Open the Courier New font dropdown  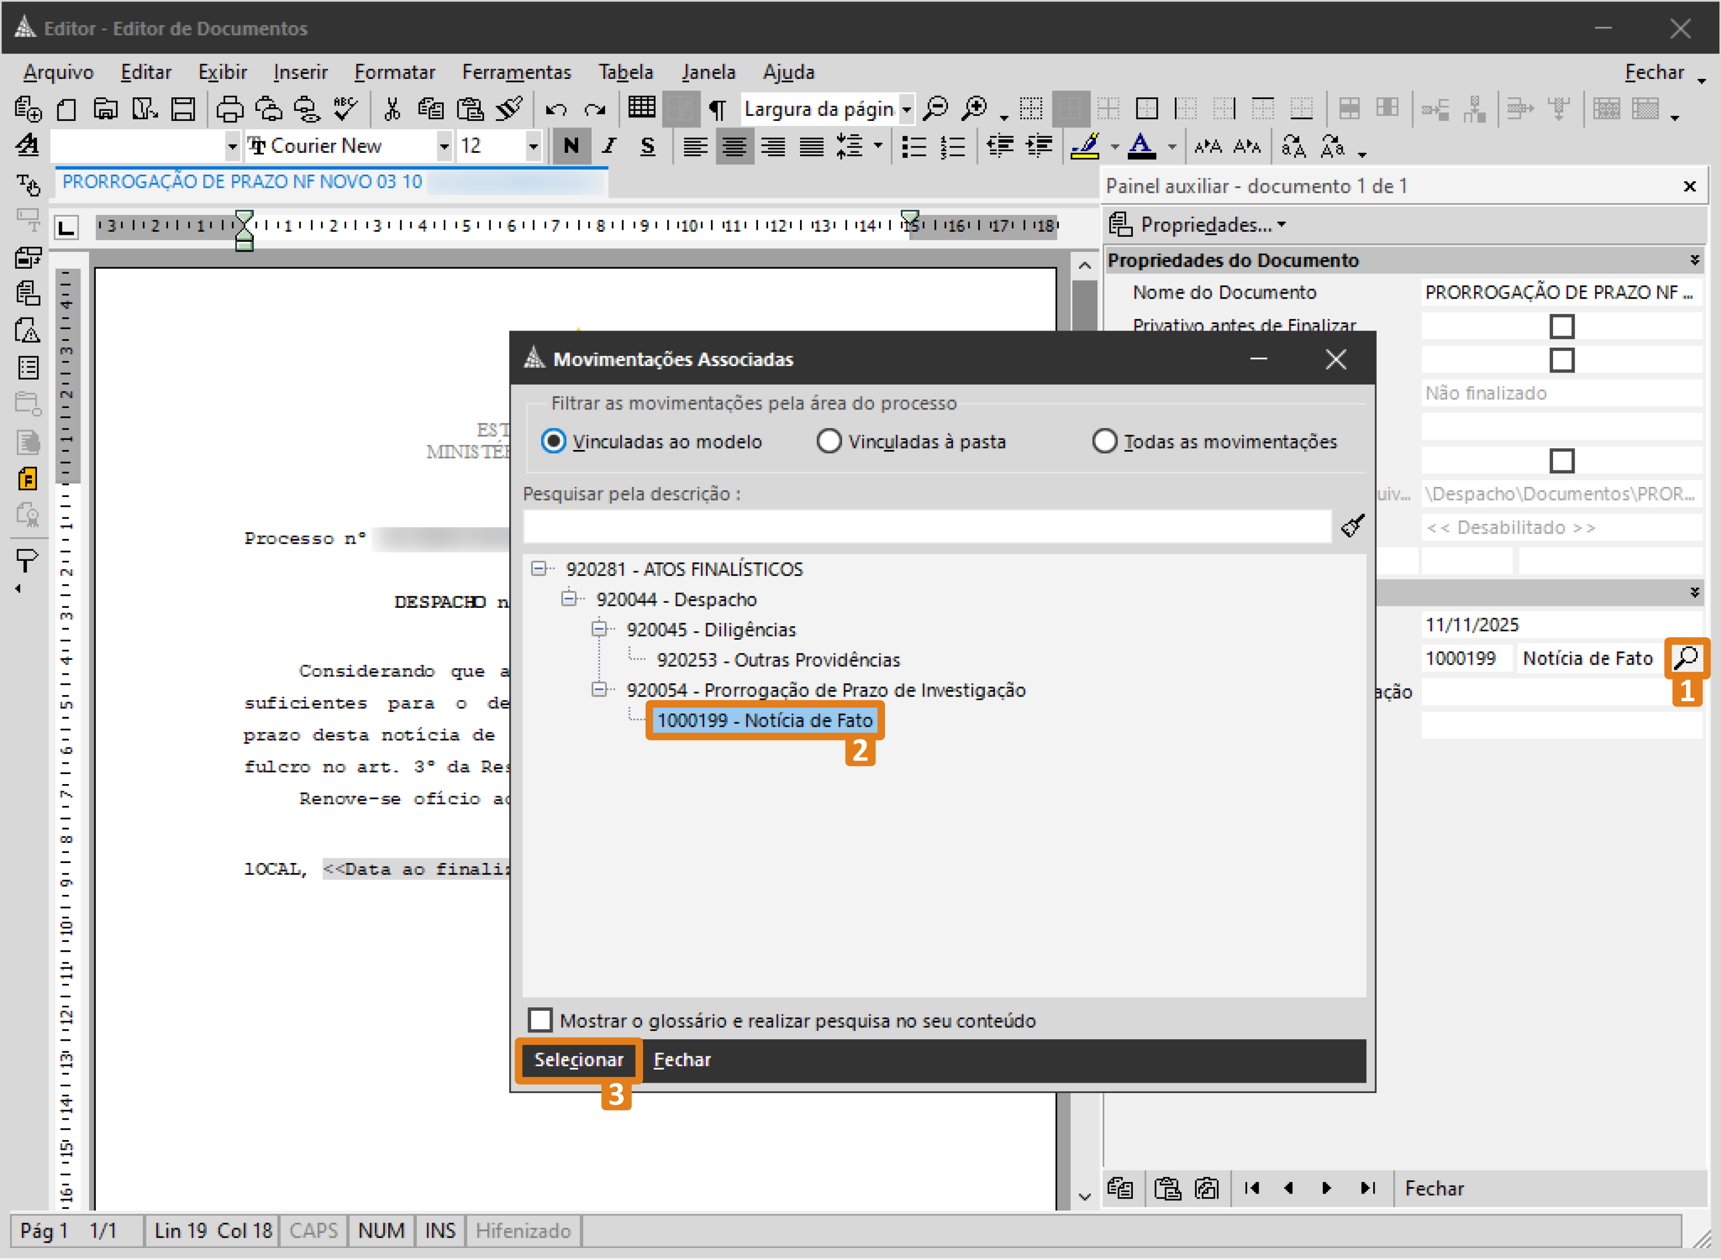(x=443, y=146)
